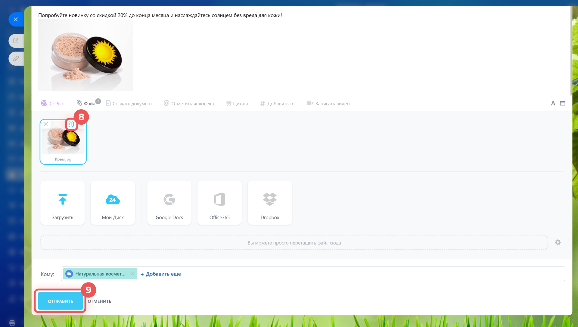The width and height of the screenshot is (578, 327).
Task: Click Загрузить upload tile
Action: [63, 203]
